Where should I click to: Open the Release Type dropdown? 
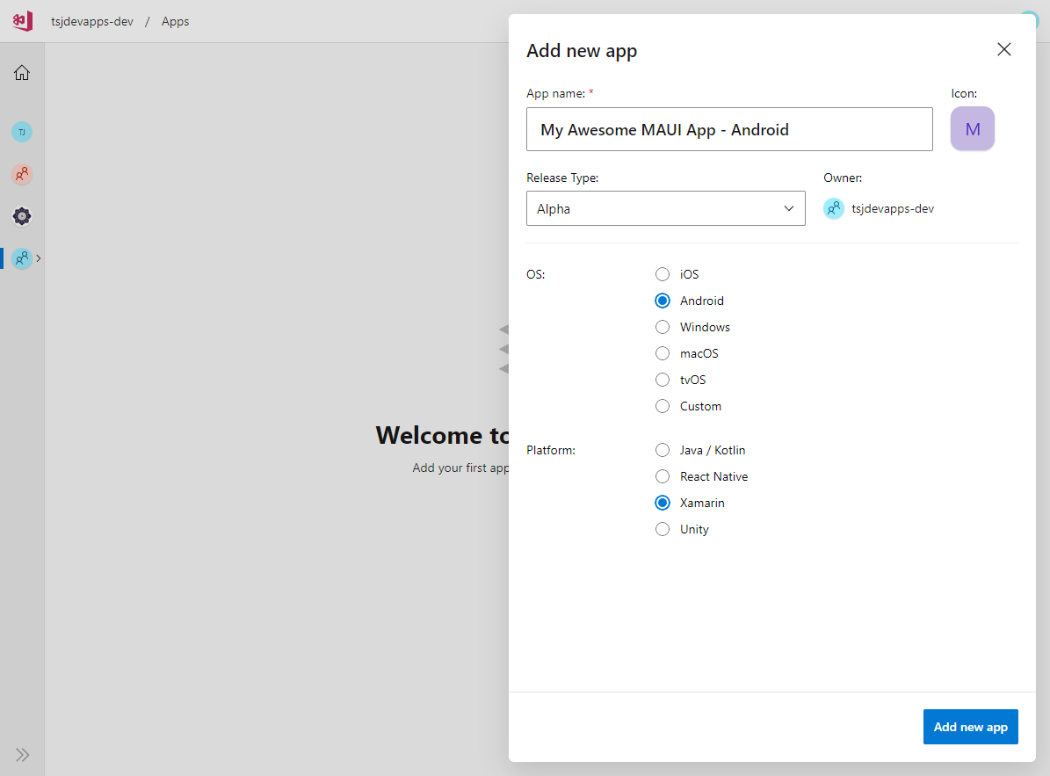click(x=665, y=209)
